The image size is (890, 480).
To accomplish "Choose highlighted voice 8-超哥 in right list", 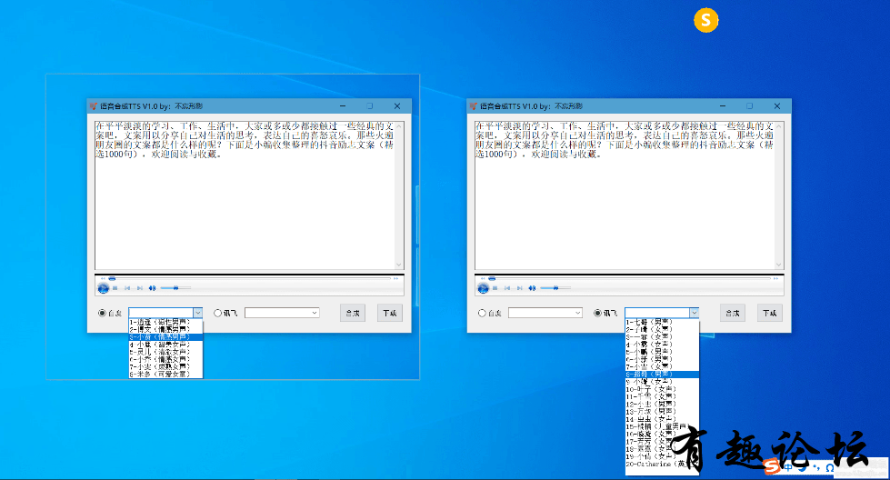I will [x=662, y=375].
